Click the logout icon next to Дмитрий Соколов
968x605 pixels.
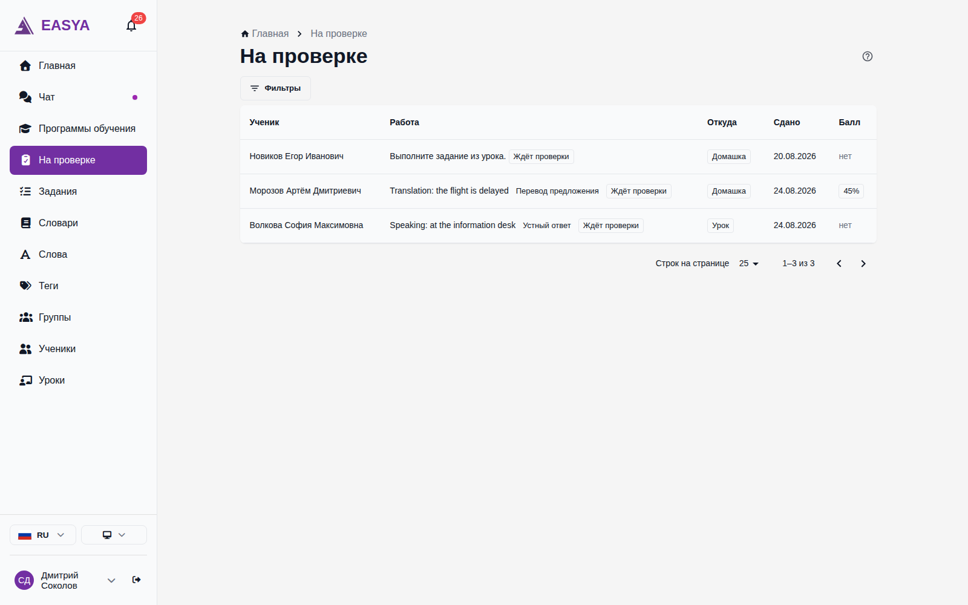click(137, 580)
